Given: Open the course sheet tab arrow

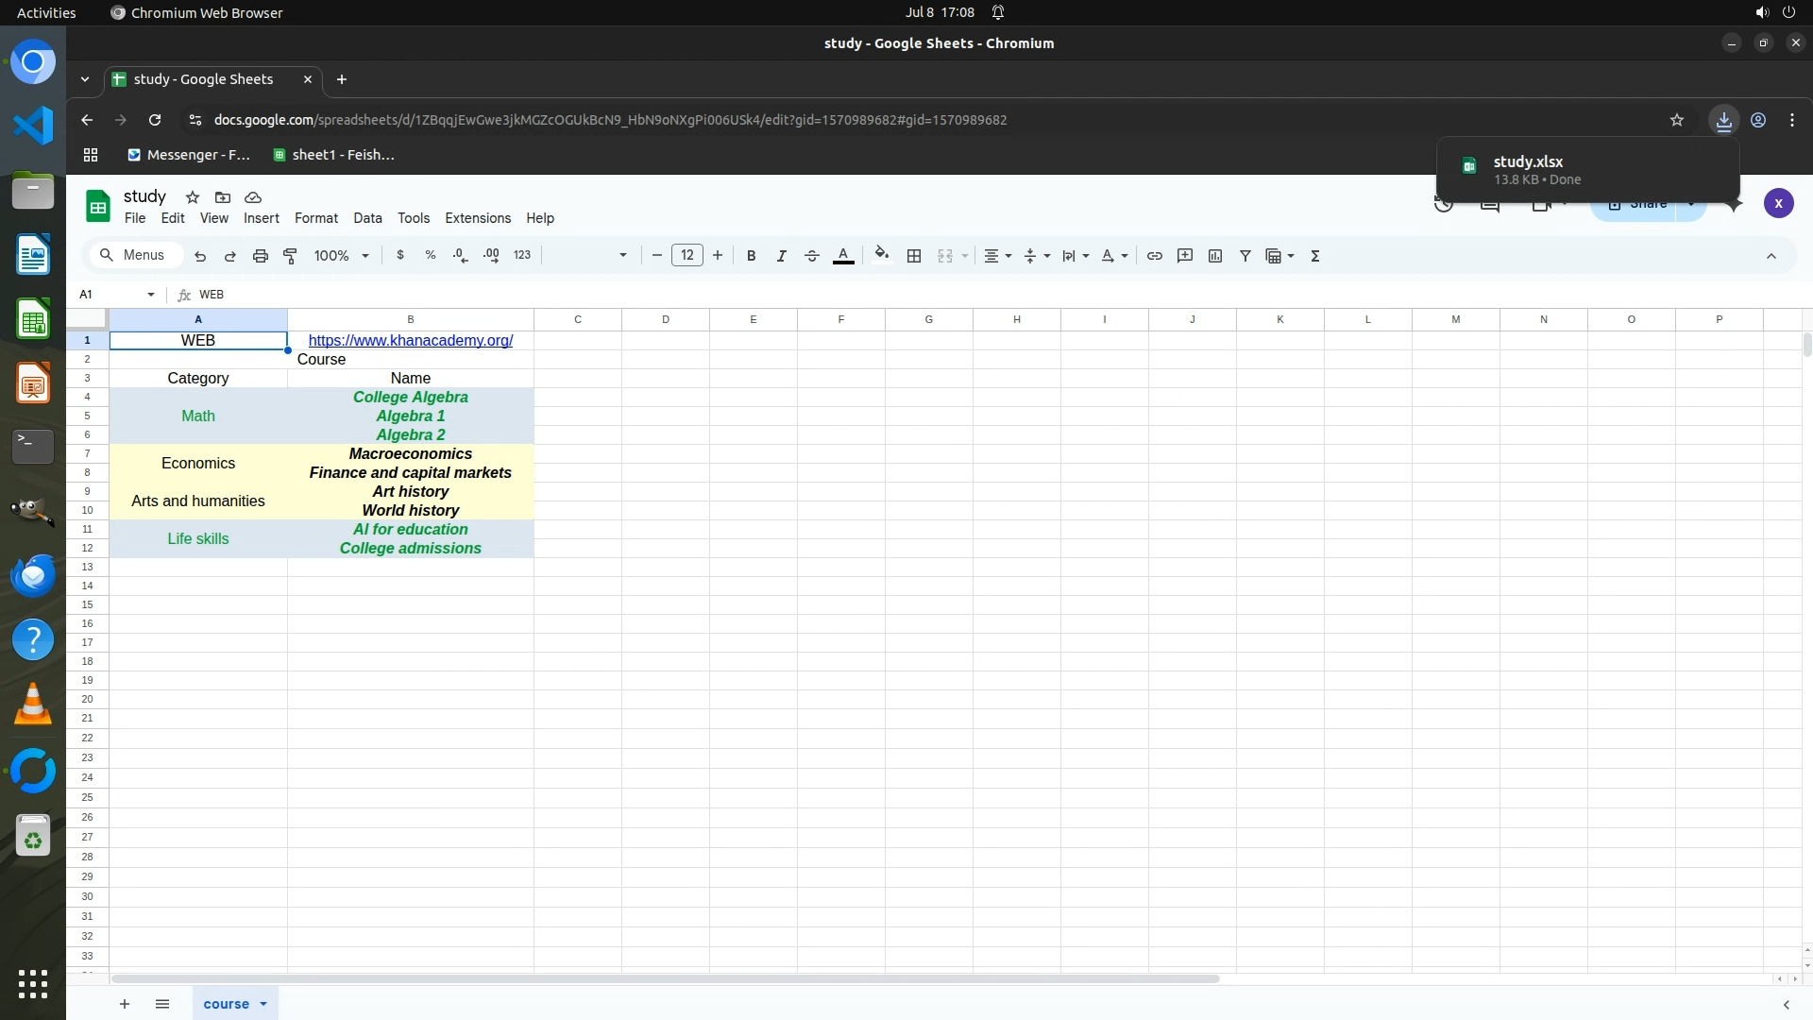Looking at the screenshot, I should 263,1004.
